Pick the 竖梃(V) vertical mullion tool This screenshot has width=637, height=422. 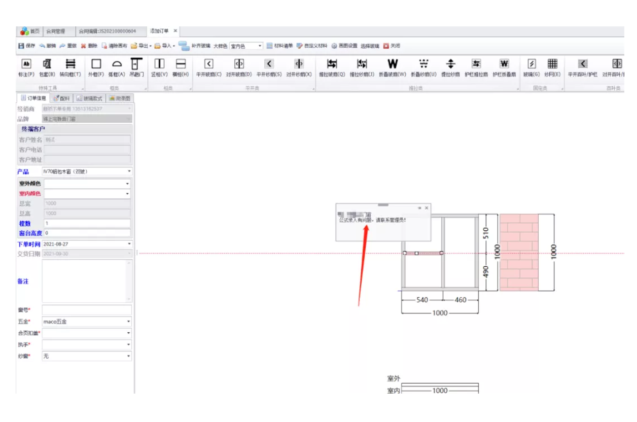[x=159, y=67]
